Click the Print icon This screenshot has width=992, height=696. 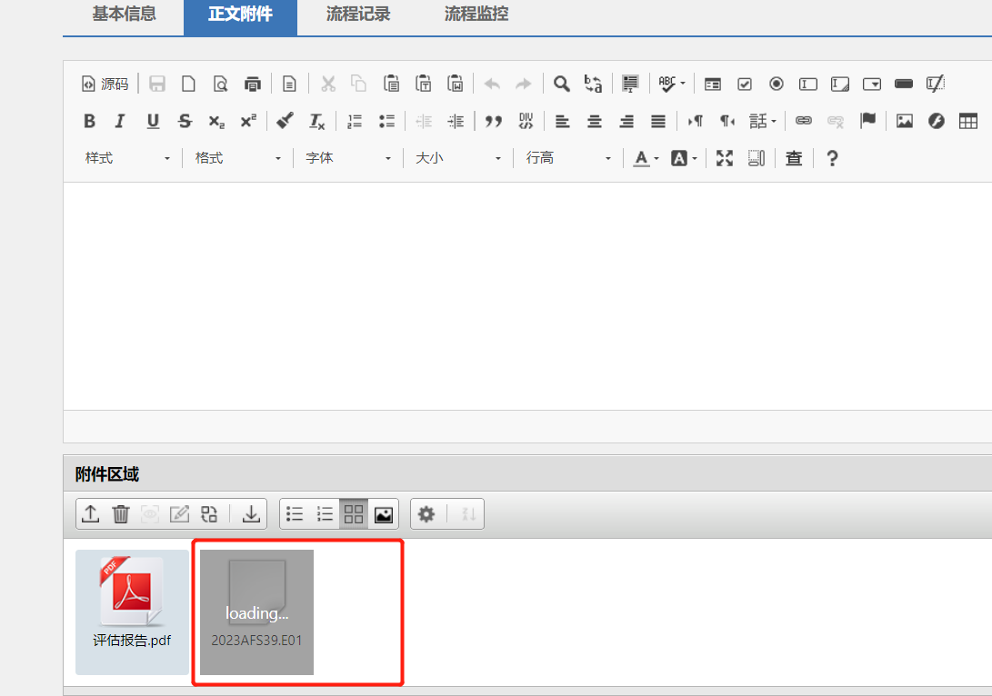pyautogui.click(x=253, y=84)
